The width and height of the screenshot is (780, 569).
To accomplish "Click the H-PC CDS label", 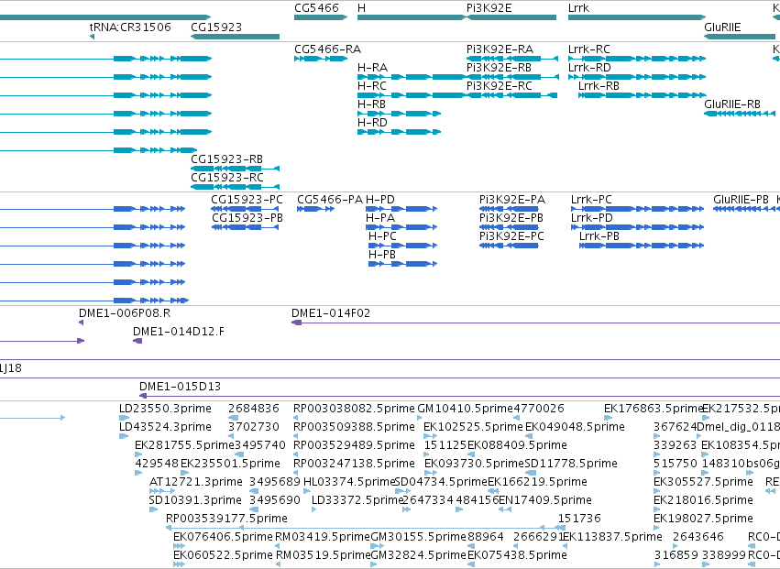I will 382,236.
